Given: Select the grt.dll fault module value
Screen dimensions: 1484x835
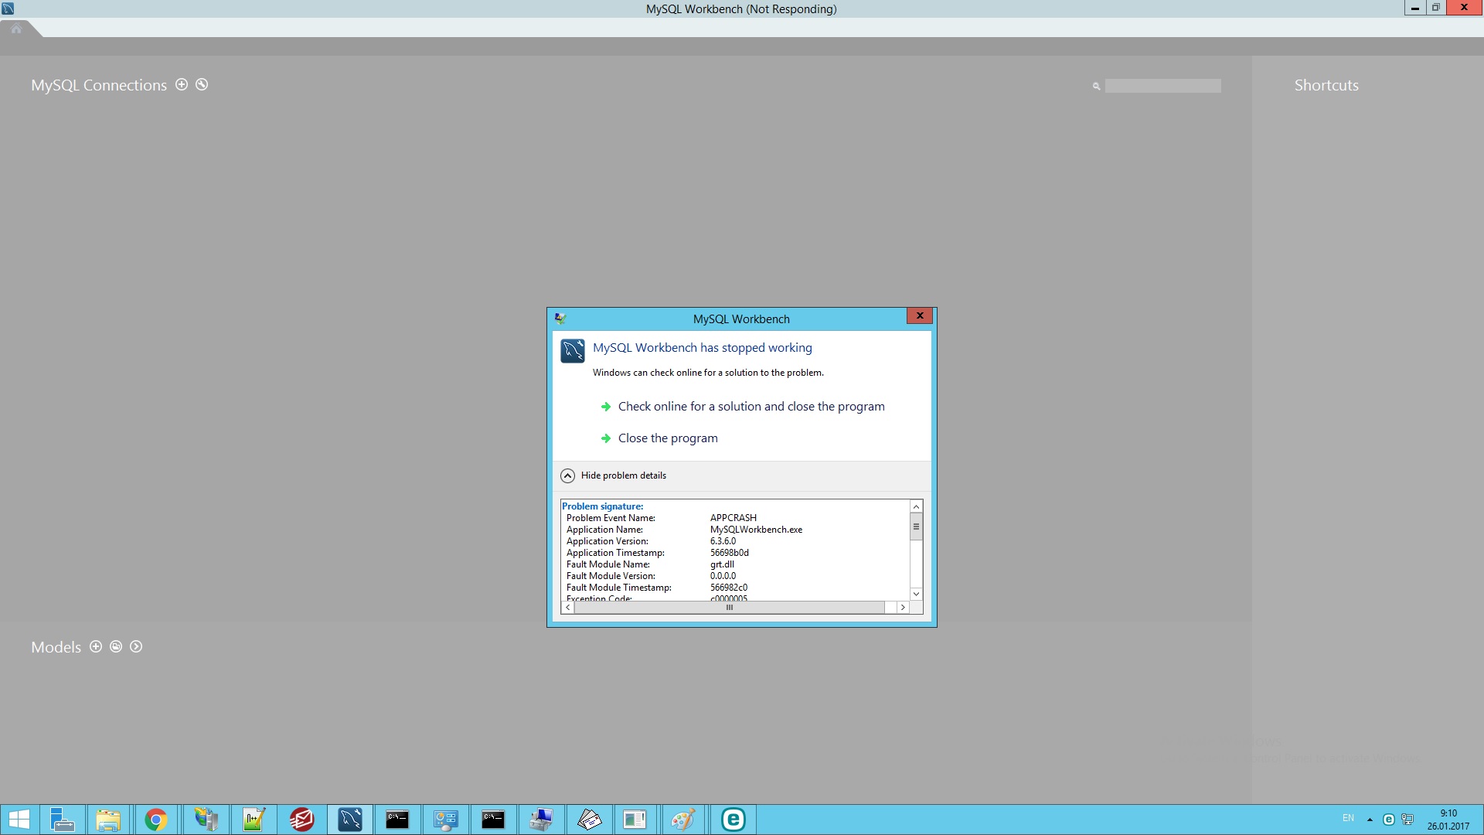Looking at the screenshot, I should pos(722,564).
